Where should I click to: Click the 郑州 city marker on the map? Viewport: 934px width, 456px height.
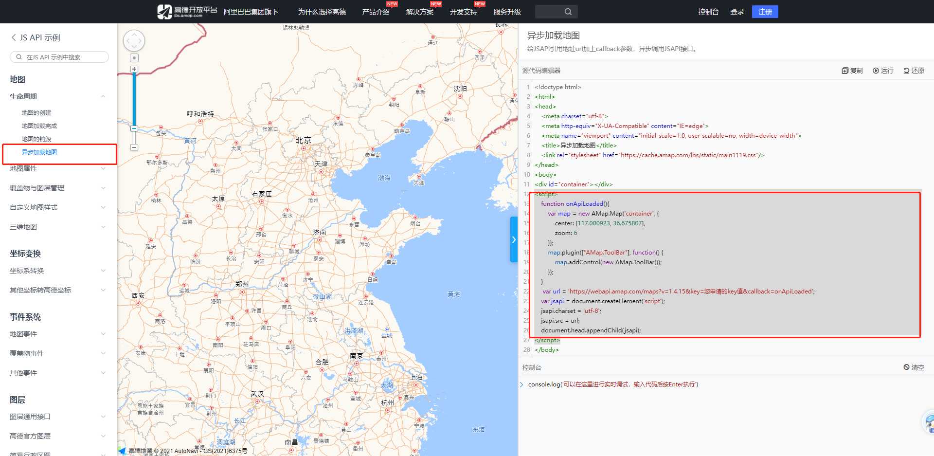(x=242, y=292)
